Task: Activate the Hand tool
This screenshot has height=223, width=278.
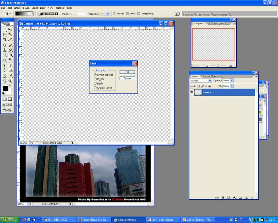Action: point(5,80)
